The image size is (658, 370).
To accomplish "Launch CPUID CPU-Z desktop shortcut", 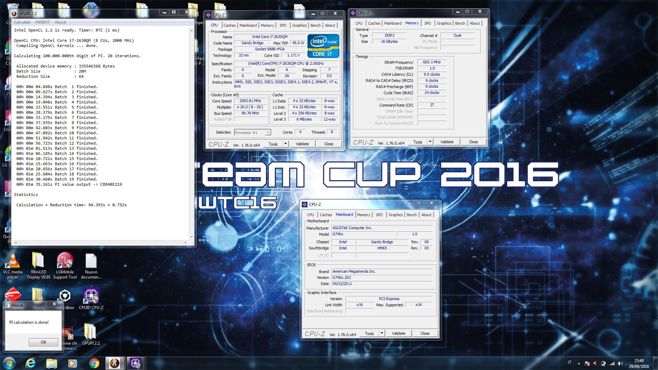I will click(x=91, y=299).
